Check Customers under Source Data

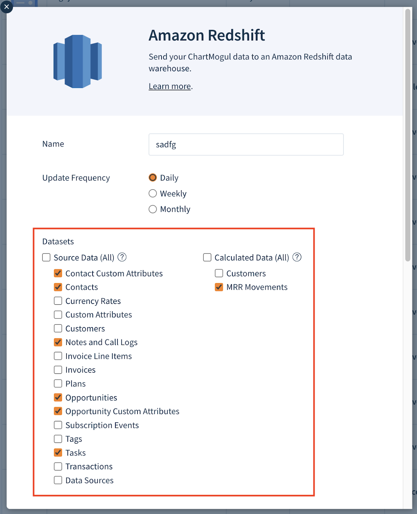tap(58, 328)
